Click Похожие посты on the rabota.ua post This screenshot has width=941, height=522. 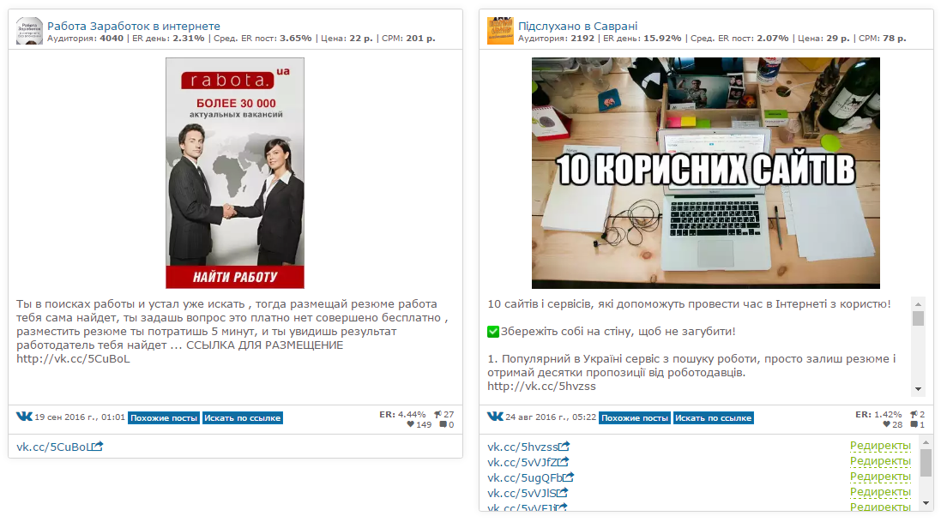pos(164,418)
